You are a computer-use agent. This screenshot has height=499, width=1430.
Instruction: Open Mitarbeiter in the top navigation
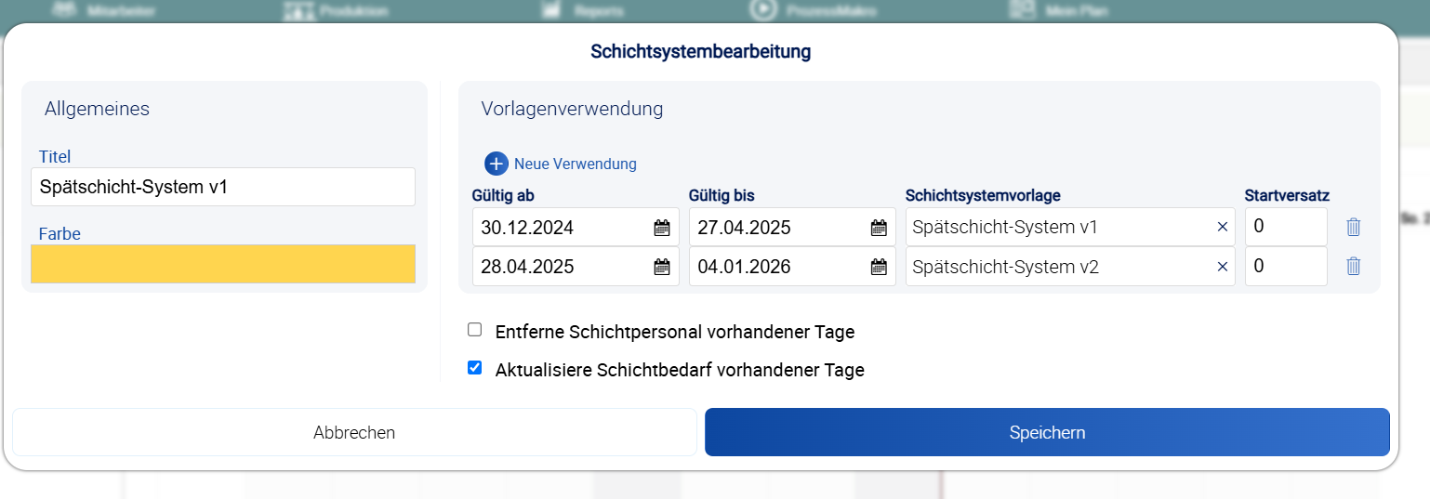pos(104,11)
